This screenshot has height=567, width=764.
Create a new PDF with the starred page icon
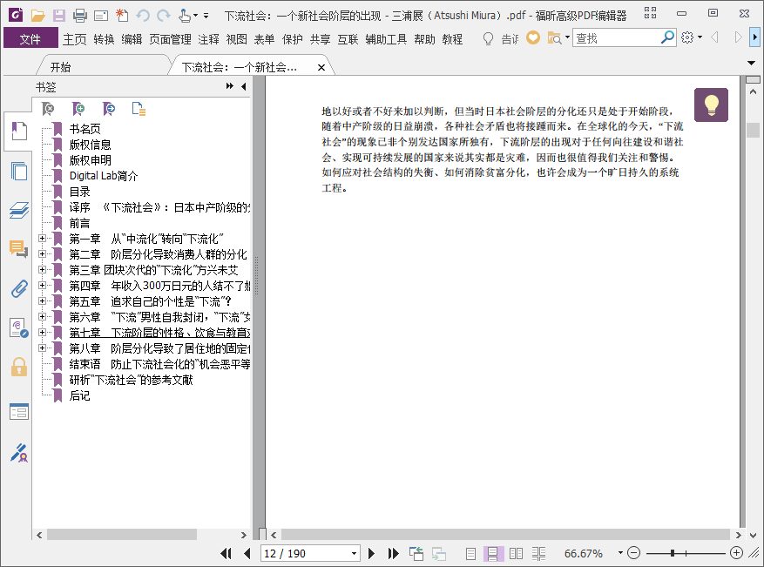(122, 16)
